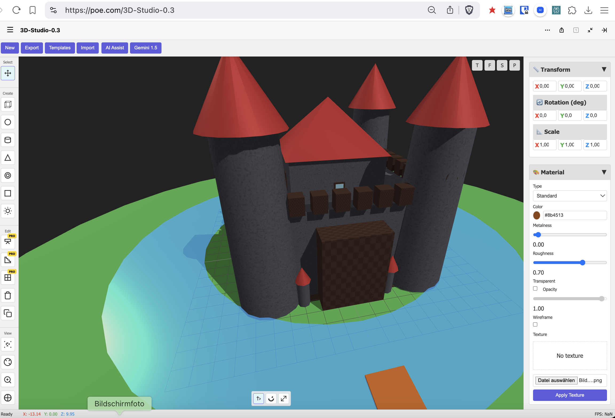Click the orbit view icon
The width and height of the screenshot is (615, 418).
(8, 362)
